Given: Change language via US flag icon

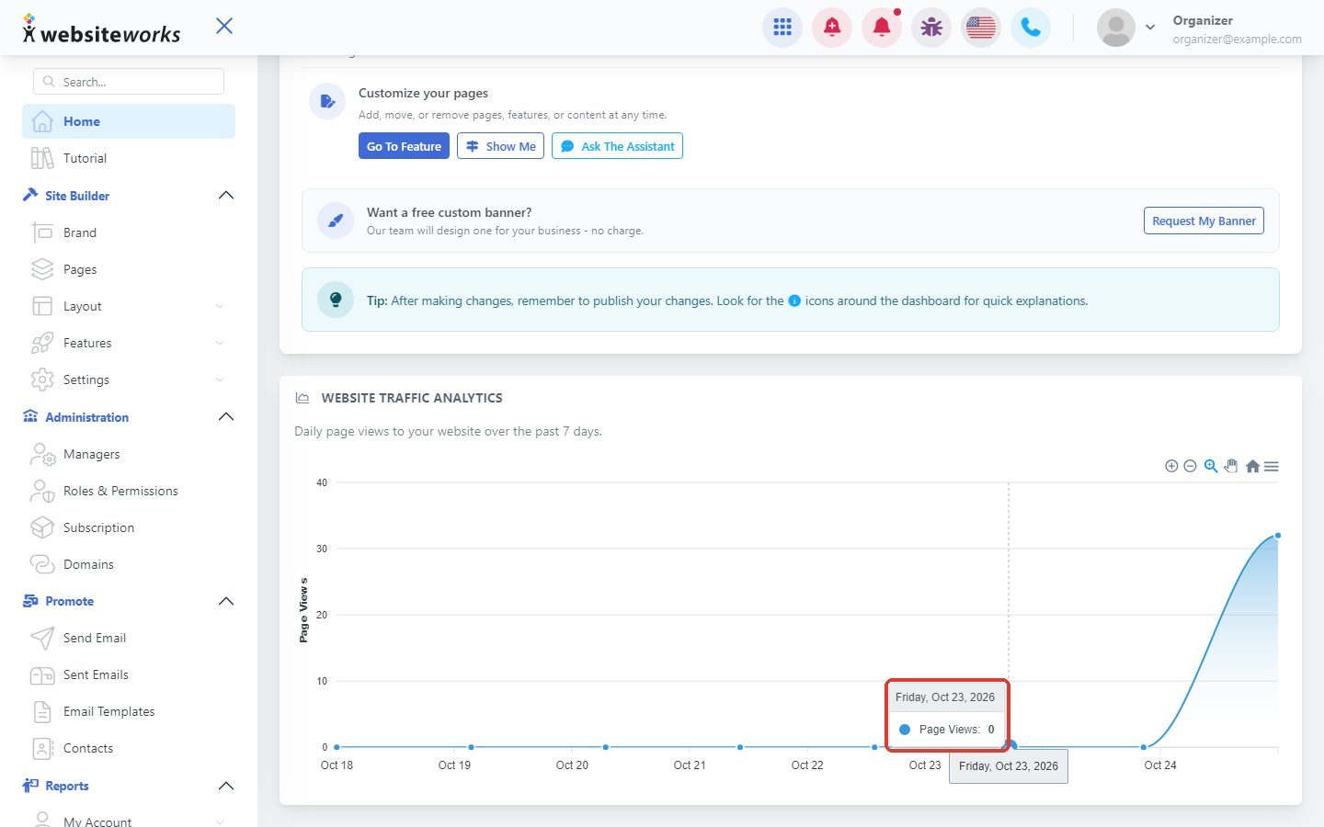Looking at the screenshot, I should point(981,28).
